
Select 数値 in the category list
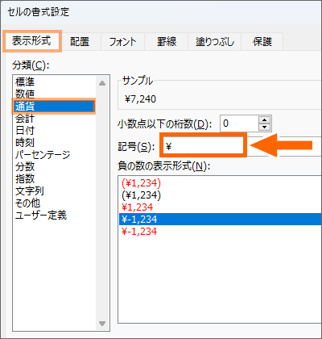pyautogui.click(x=55, y=94)
